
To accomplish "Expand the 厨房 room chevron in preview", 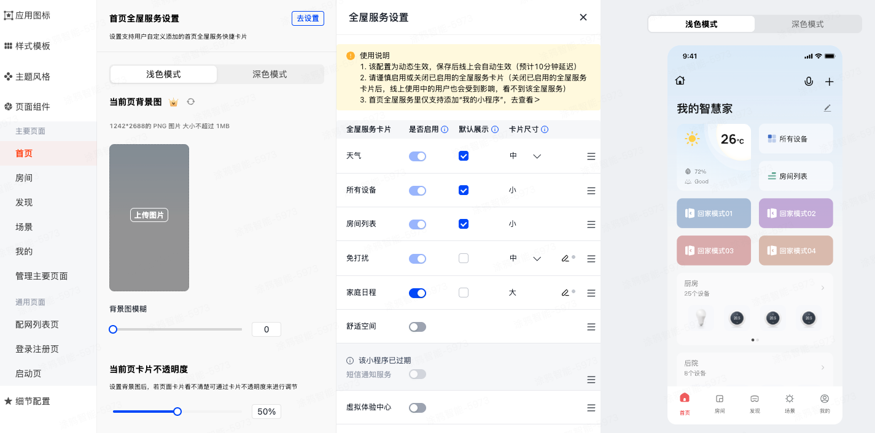I will 823,288.
